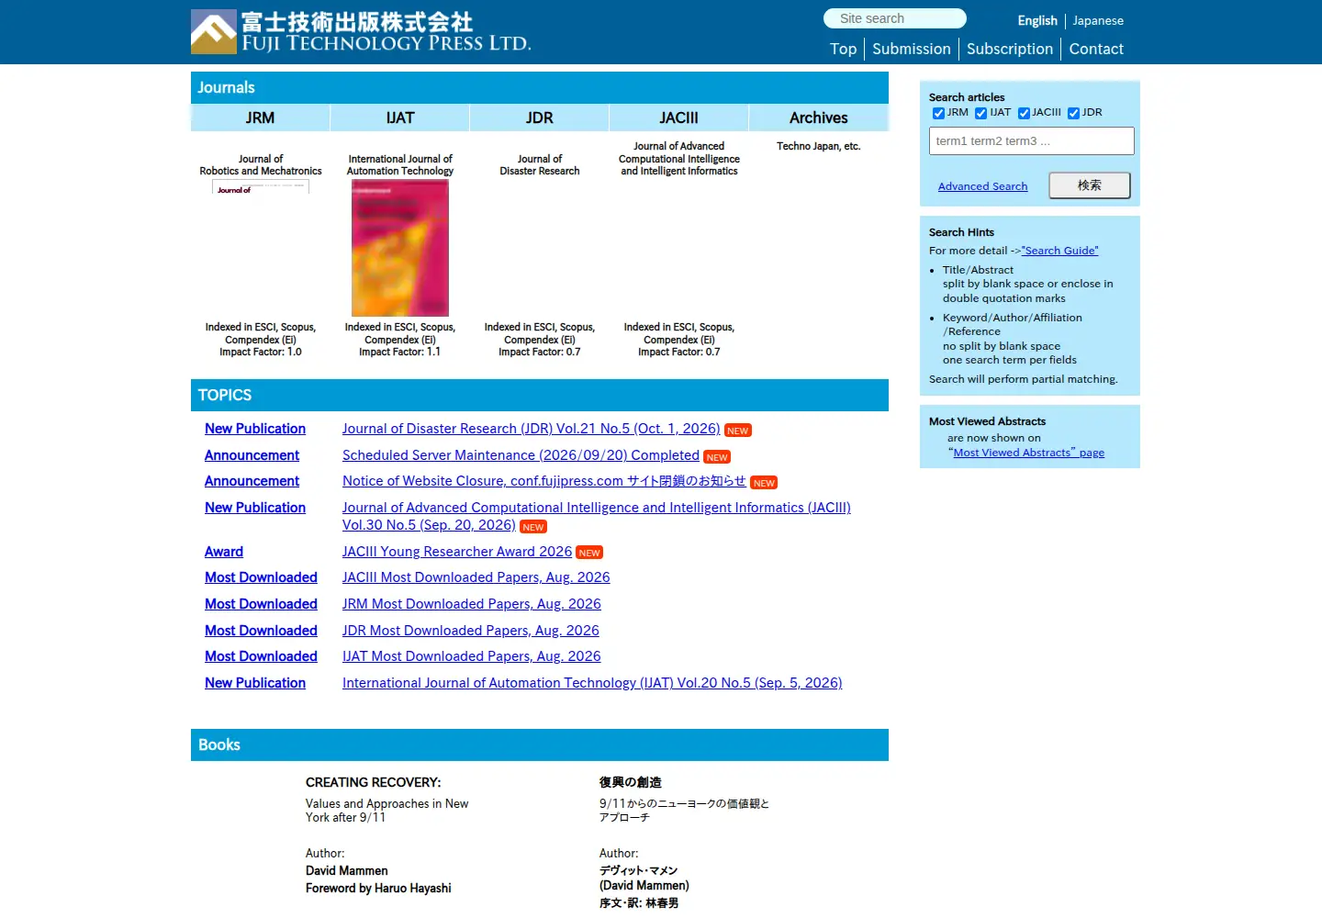The width and height of the screenshot is (1322, 918).
Task: Open the Advanced Search link
Action: (982, 186)
